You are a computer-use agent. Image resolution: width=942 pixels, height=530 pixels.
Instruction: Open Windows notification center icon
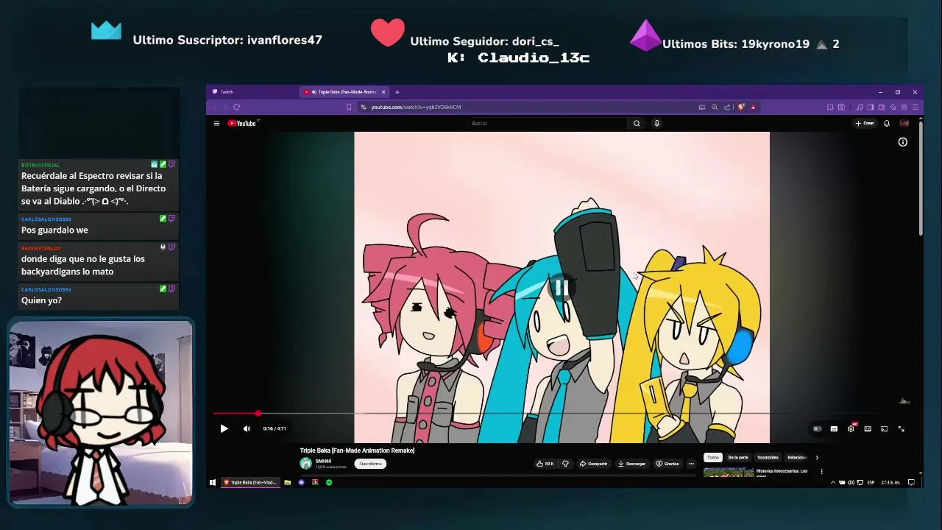click(x=911, y=483)
